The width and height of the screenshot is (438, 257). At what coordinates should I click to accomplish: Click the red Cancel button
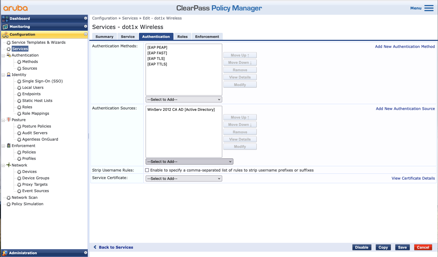[x=423, y=247]
